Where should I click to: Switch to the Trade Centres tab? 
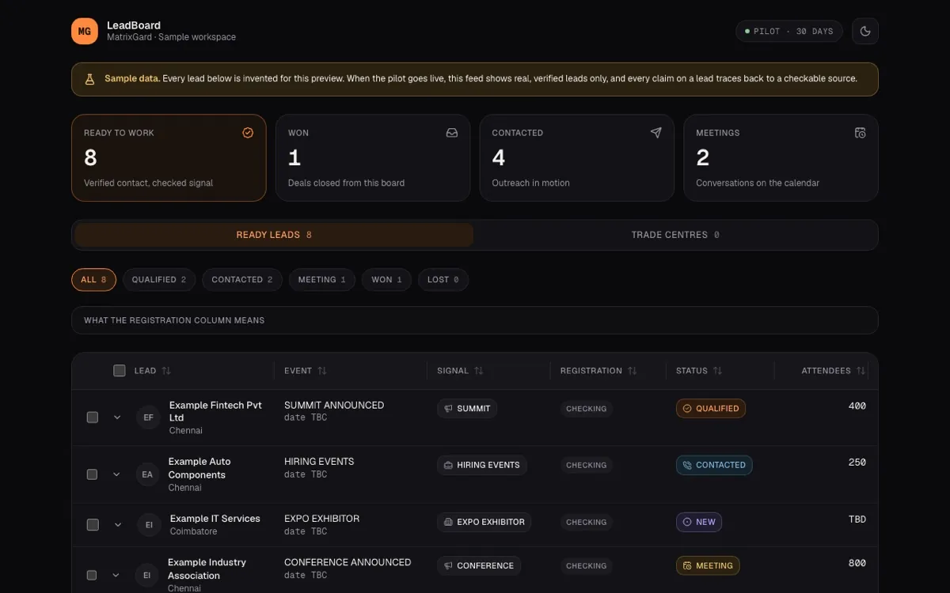675,235
